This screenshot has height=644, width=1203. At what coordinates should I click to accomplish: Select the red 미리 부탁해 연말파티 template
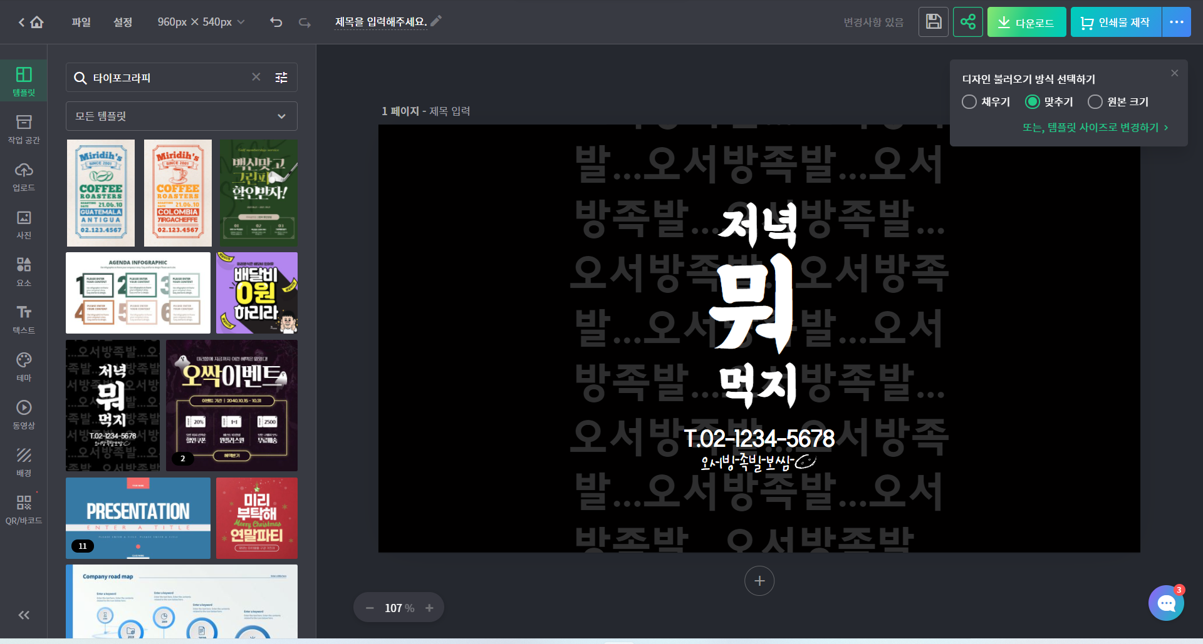(x=257, y=518)
